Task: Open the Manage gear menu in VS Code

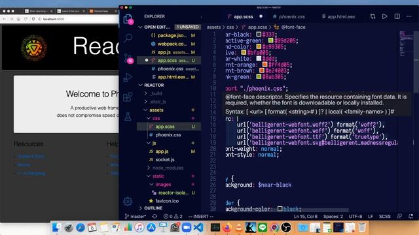Action: point(128,202)
